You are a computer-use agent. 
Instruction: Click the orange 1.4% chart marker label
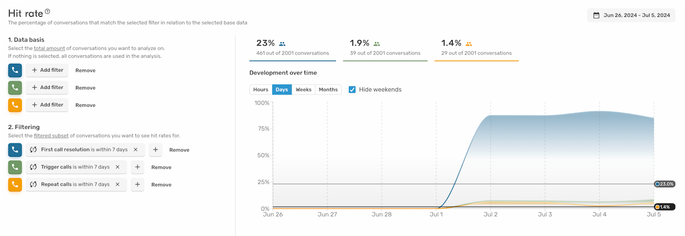pyautogui.click(x=664, y=207)
